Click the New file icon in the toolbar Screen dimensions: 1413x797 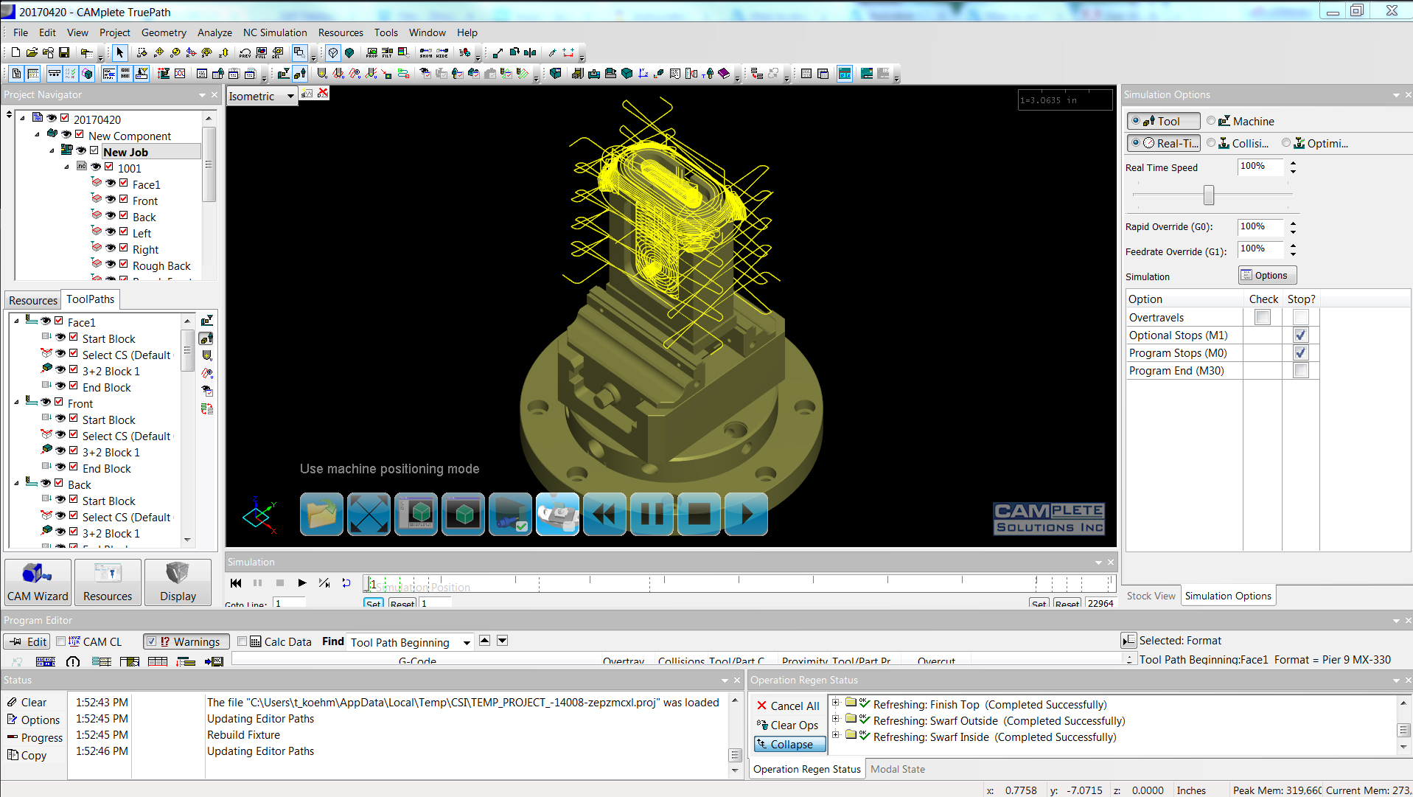point(15,52)
